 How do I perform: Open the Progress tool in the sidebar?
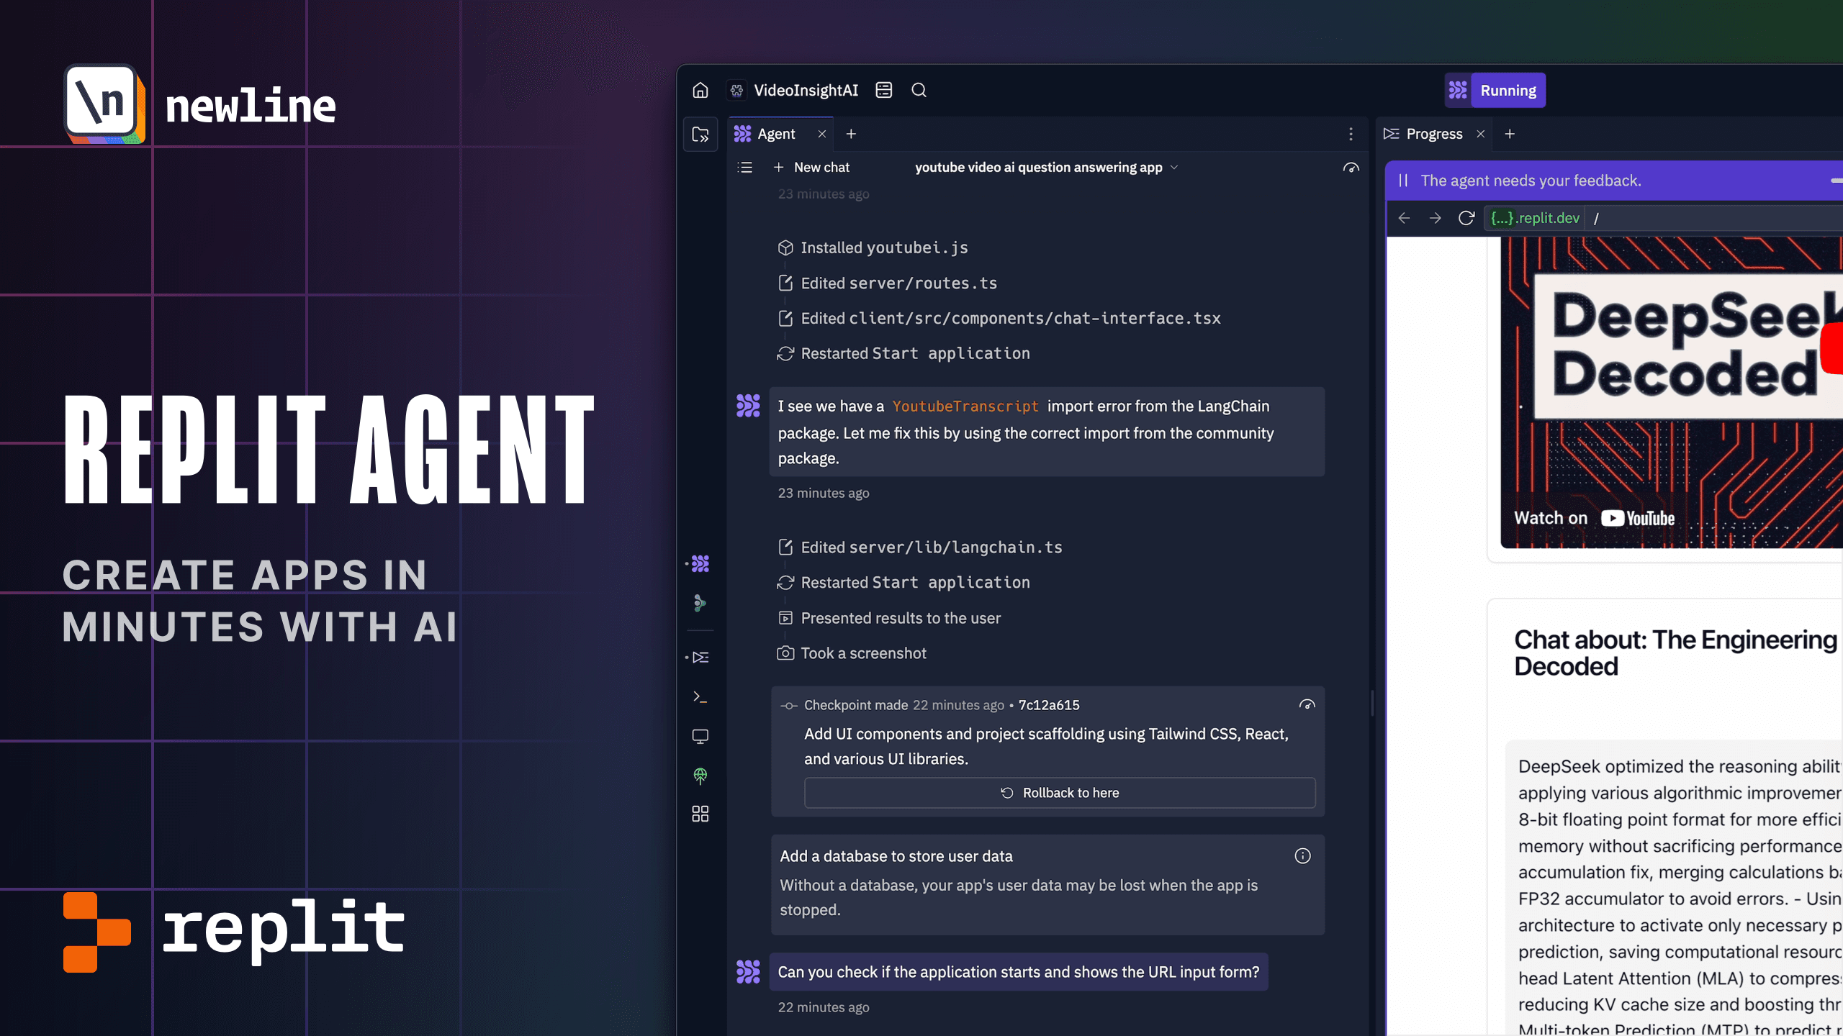coord(700,657)
